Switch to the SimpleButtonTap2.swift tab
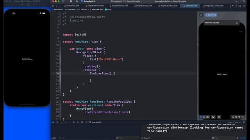This screenshot has height=140, width=250. tap(168, 6)
